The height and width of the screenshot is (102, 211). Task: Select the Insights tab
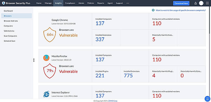click(x=58, y=3)
